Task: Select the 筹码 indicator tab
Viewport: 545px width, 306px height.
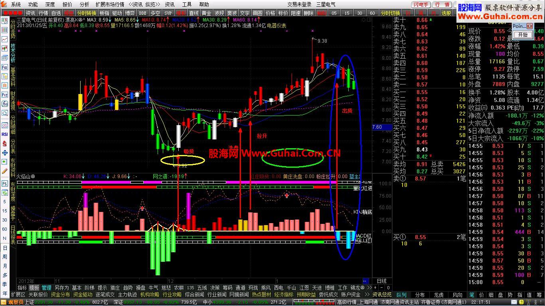Action: click(x=227, y=288)
